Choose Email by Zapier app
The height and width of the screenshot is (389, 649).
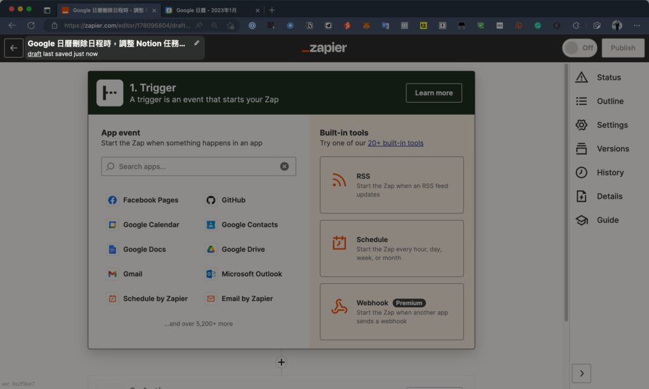click(x=239, y=298)
